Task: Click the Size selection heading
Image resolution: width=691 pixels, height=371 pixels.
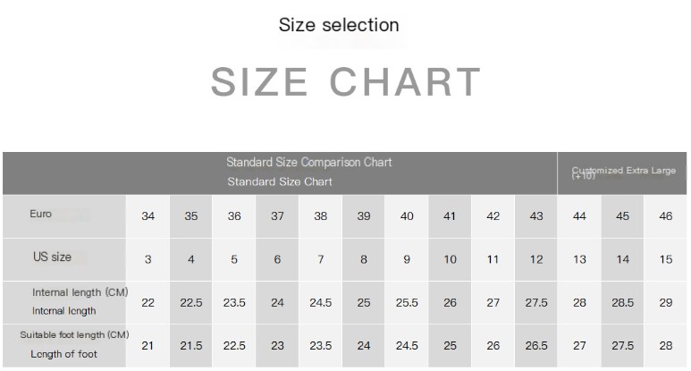Action: pyautogui.click(x=339, y=25)
